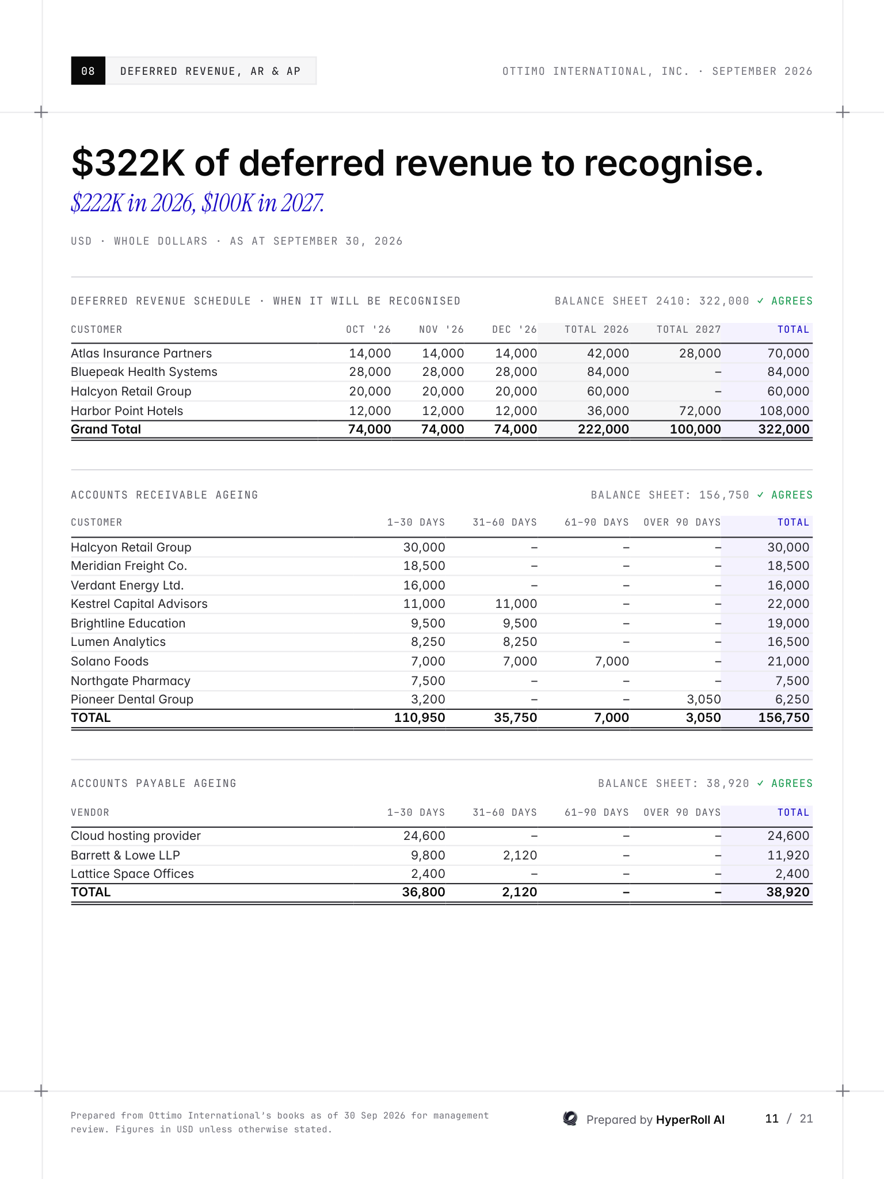This screenshot has height=1179, width=884.
Task: Select 'Kestrel Capital Advisors' row label
Action: [139, 604]
